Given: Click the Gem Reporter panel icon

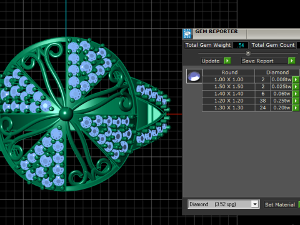Looking at the screenshot, I should click(x=187, y=34).
